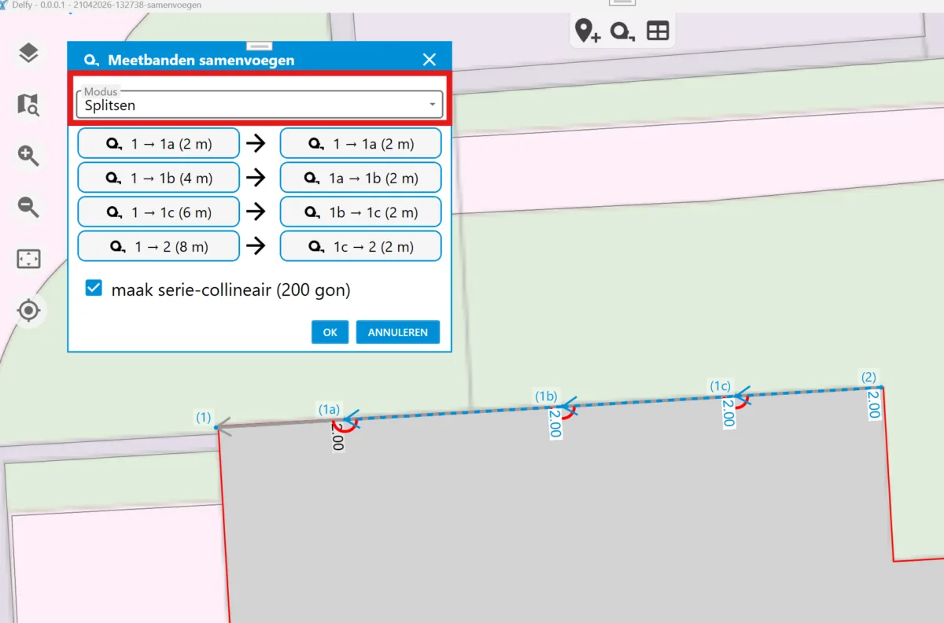Uncheck maak serie-collineair (200 gon) checkbox
Screen dimensions: 944x623
94,289
